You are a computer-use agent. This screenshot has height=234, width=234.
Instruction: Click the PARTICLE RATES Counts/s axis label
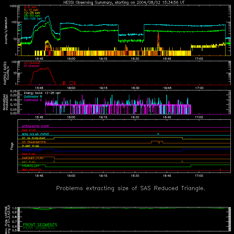[x=6, y=73]
